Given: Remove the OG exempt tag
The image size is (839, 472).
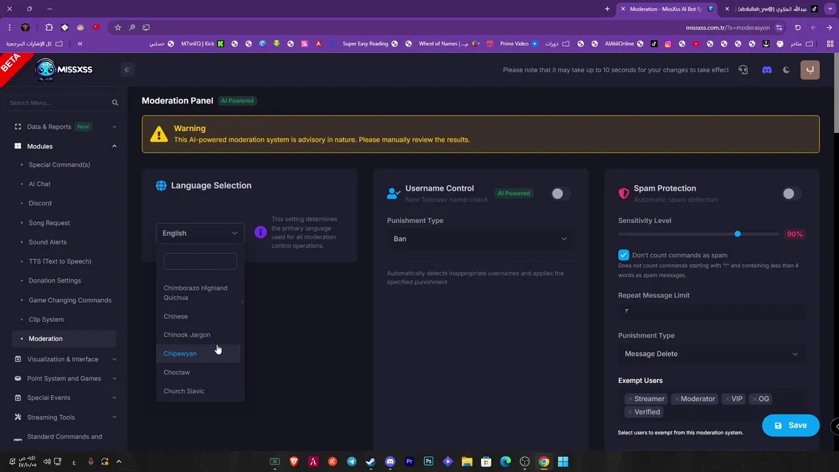Looking at the screenshot, I should click(x=754, y=399).
